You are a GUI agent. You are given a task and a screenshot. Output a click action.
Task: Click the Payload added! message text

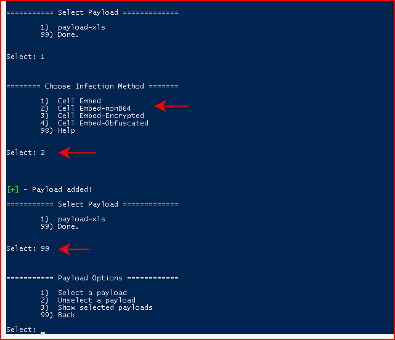62,189
